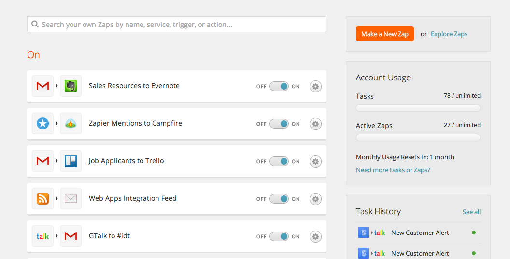Open settings gear for Job Applicants to Trello
This screenshot has height=259, width=510.
coord(315,161)
